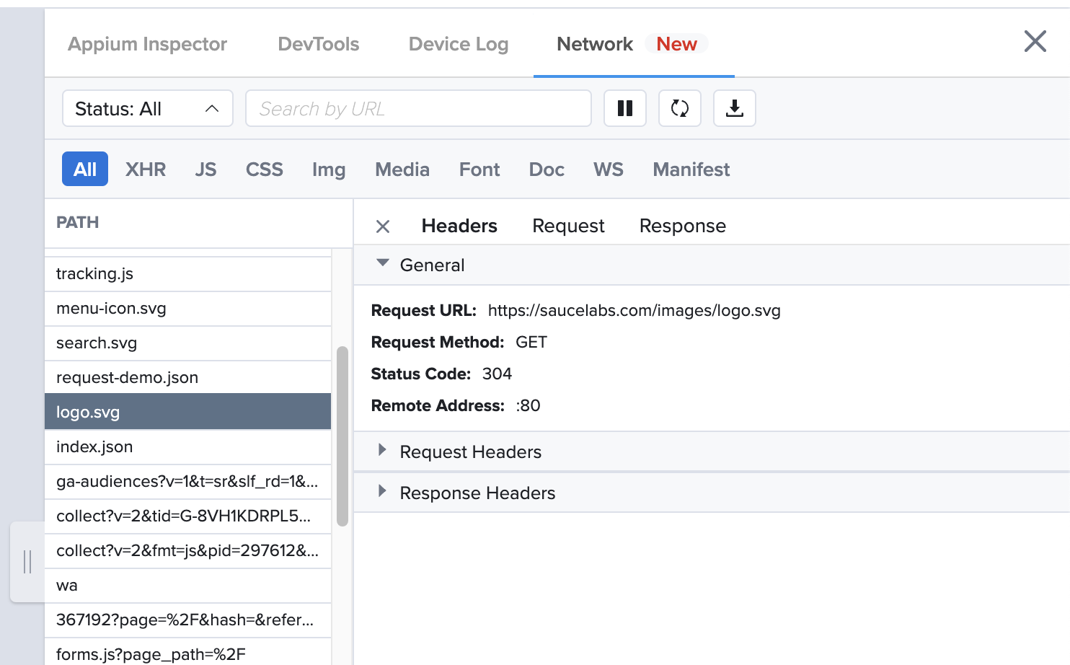Image resolution: width=1070 pixels, height=665 pixels.
Task: Open the Request URL link
Action: [x=635, y=310]
